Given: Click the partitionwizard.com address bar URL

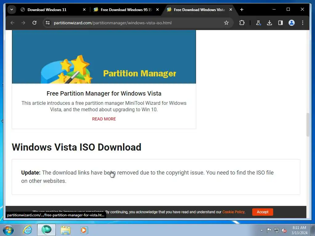Looking at the screenshot, I should [113, 23].
